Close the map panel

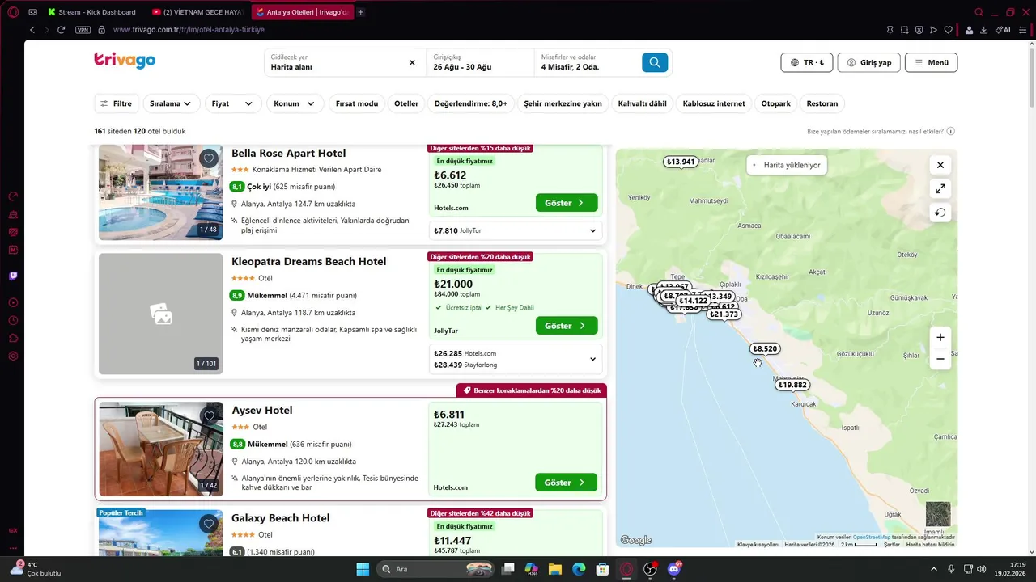click(940, 165)
